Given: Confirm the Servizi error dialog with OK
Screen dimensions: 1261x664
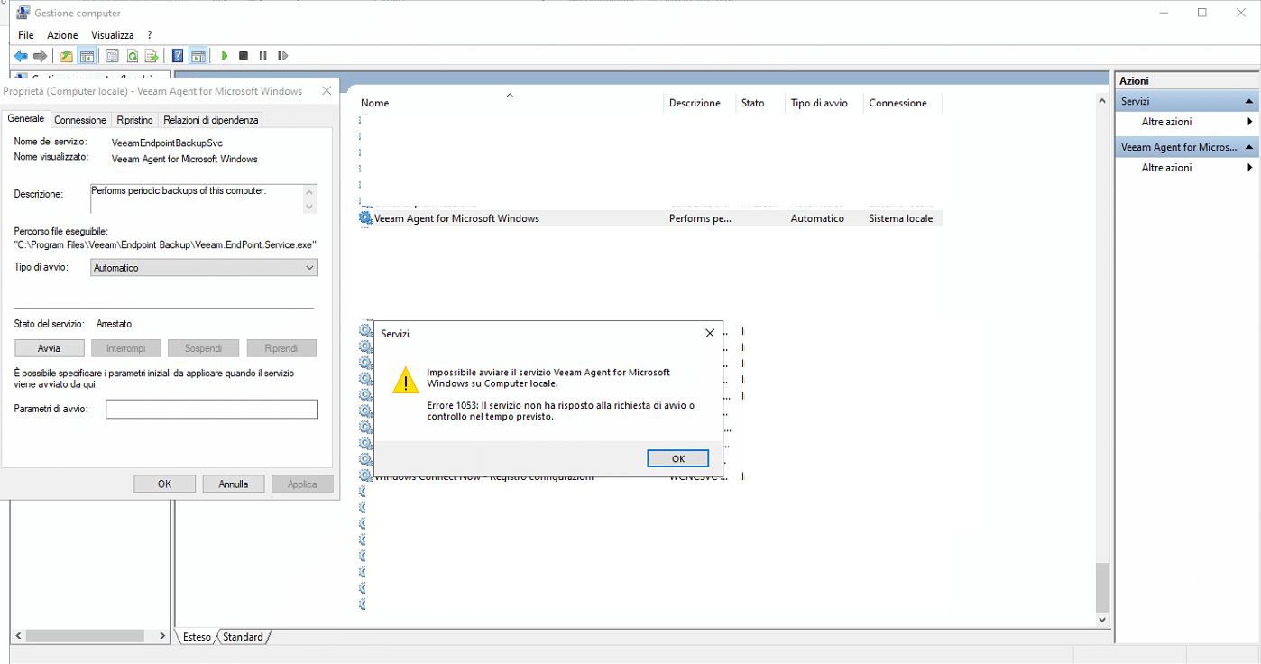Looking at the screenshot, I should (x=678, y=458).
